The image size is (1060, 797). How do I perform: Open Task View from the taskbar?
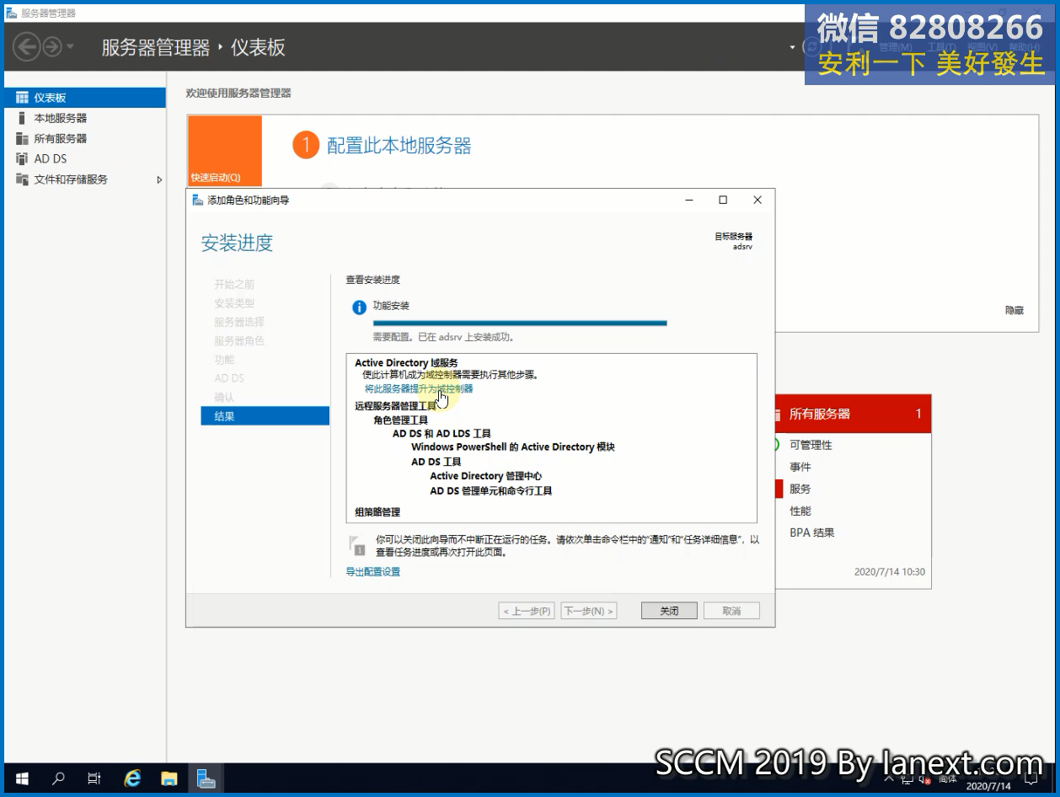tap(94, 779)
